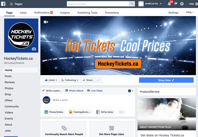Click the Search business input field
The image size is (198, 137).
point(98,4)
